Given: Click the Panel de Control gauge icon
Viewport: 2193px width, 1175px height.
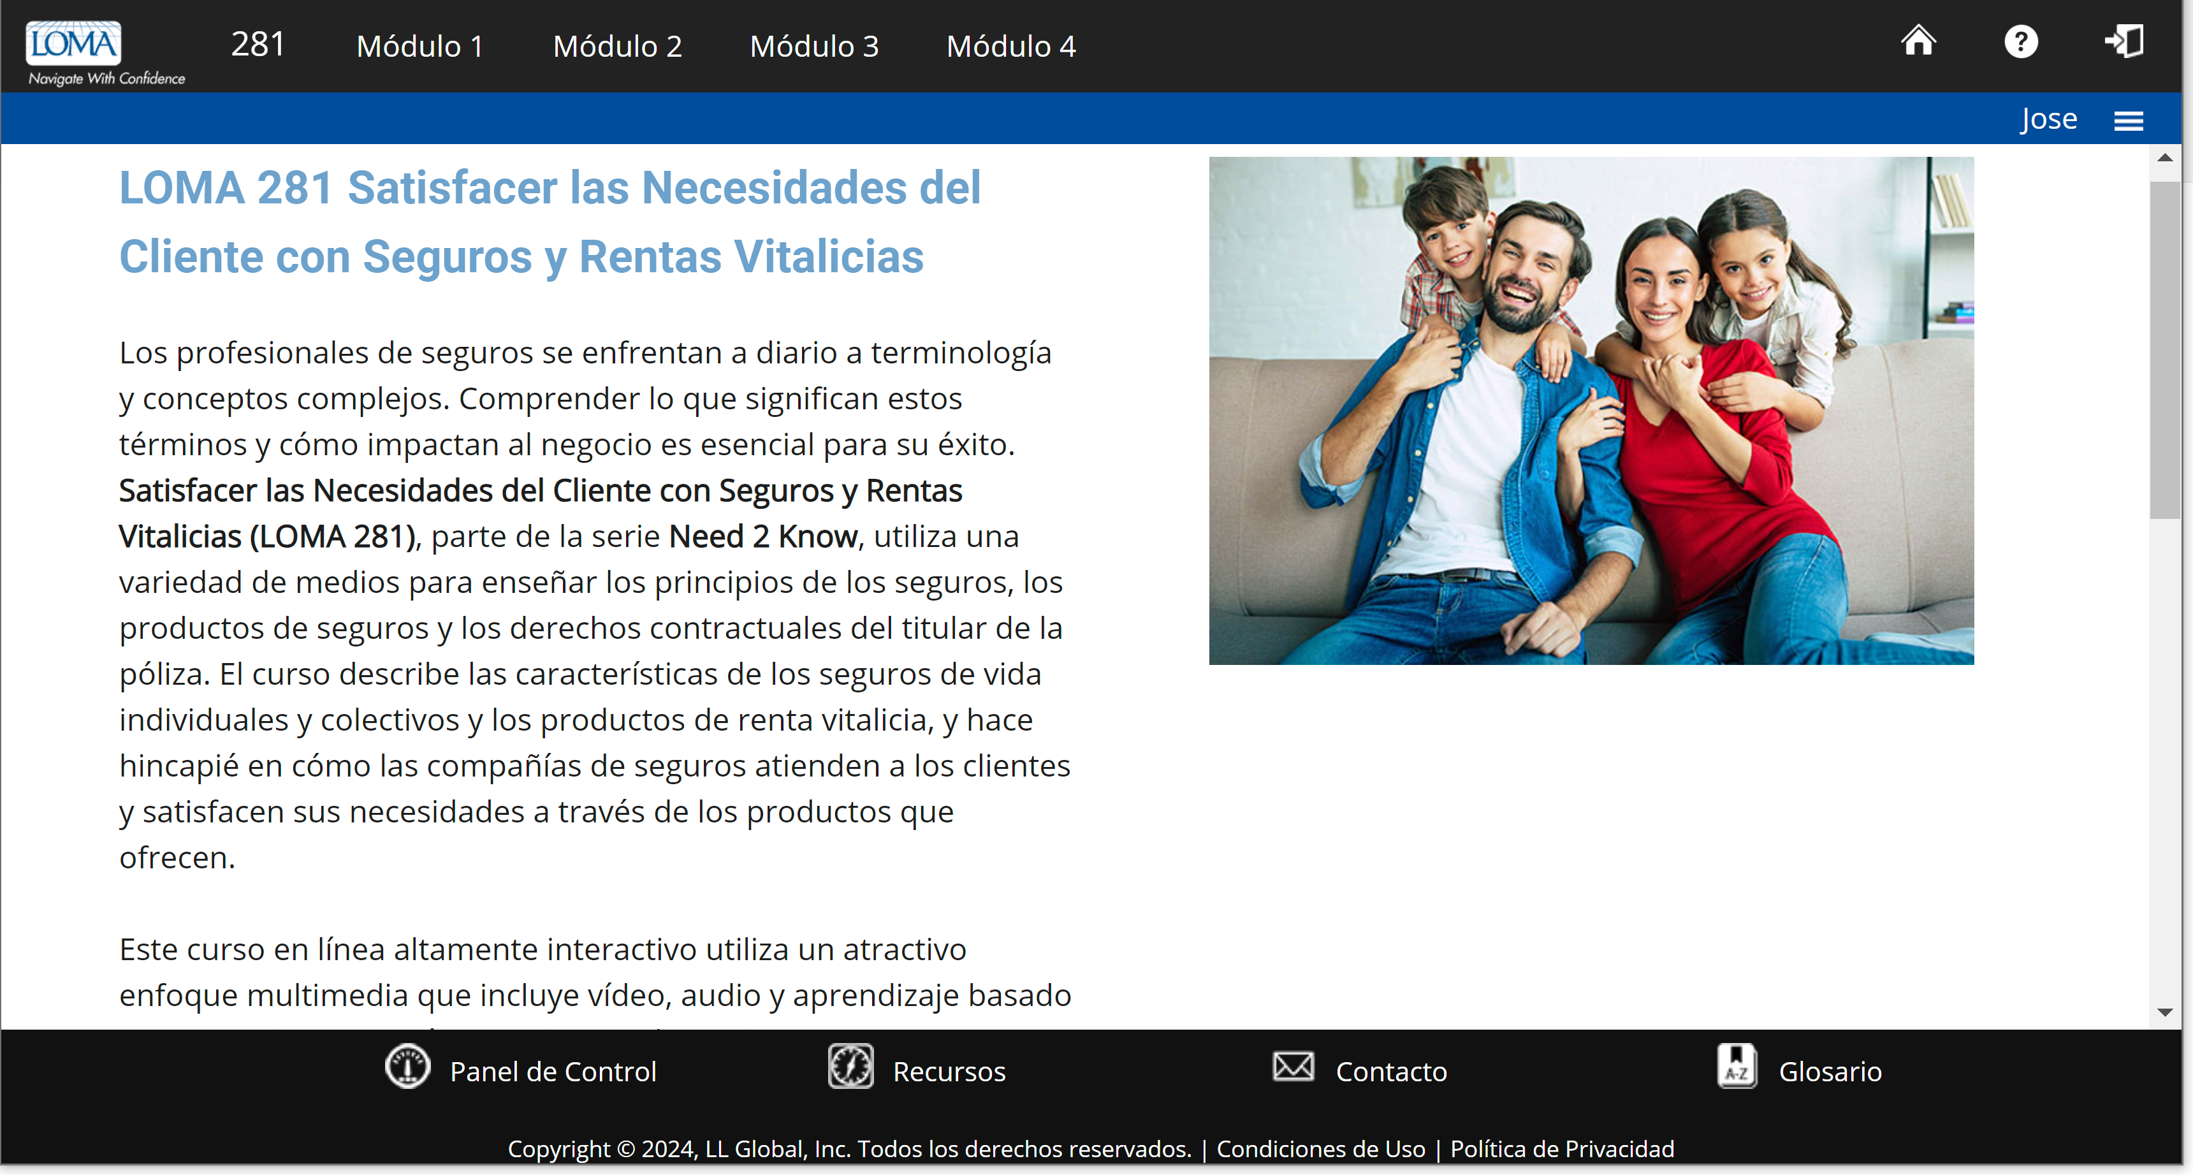Looking at the screenshot, I should pos(407,1066).
